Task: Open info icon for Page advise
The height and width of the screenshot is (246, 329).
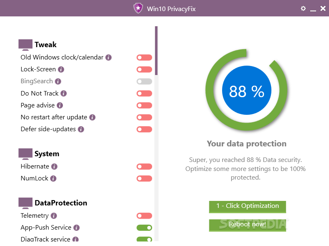Action: (x=60, y=105)
